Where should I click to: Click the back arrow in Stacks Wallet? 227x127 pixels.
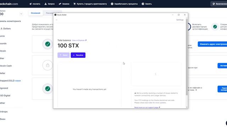pyautogui.click(x=57, y=20)
